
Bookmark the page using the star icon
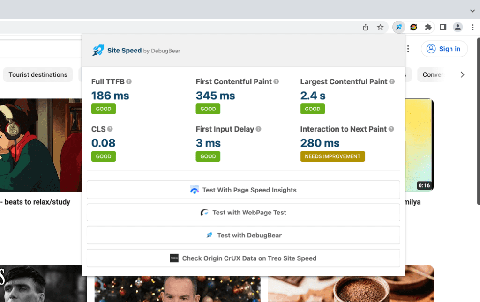click(381, 27)
